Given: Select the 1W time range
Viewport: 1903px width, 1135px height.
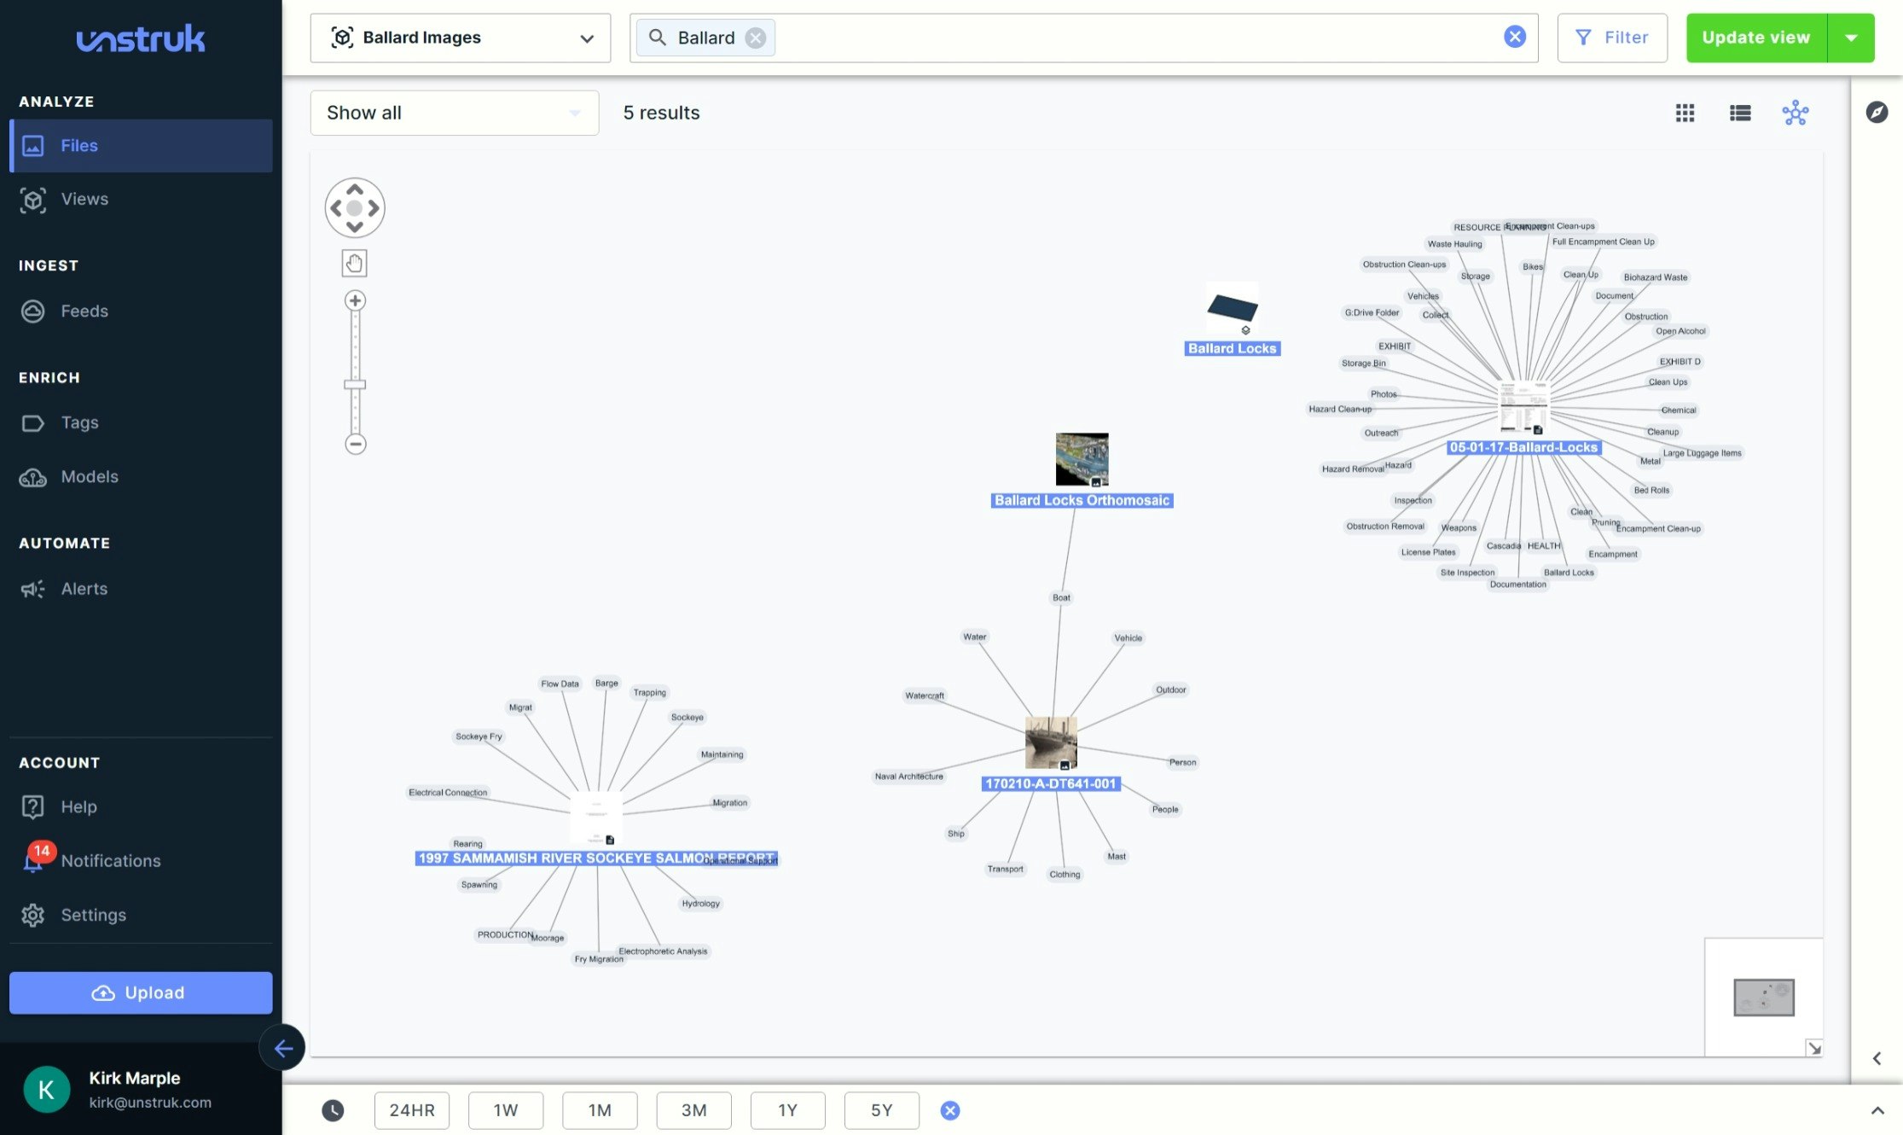Looking at the screenshot, I should tap(506, 1110).
